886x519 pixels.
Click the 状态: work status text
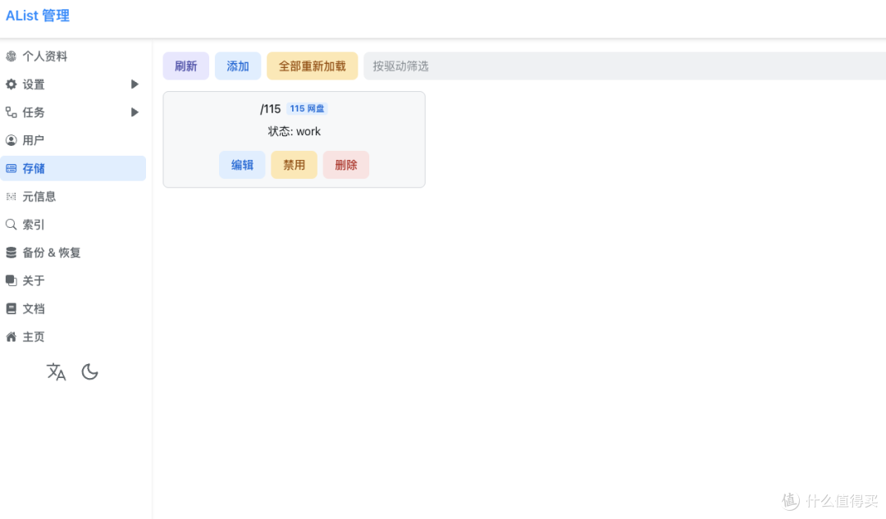294,131
